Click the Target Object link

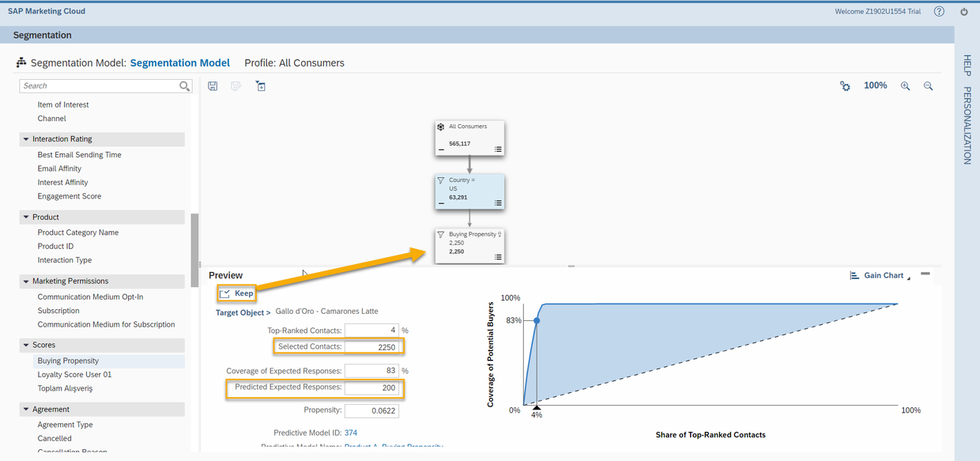[x=243, y=313]
